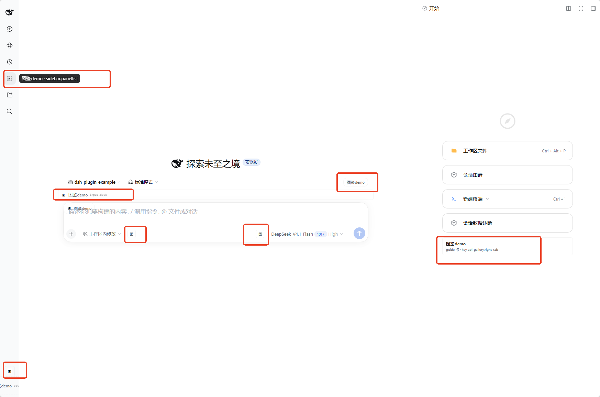600x397 pixels.
Task: Toggle the split view icon in top right
Action: click(x=568, y=8)
